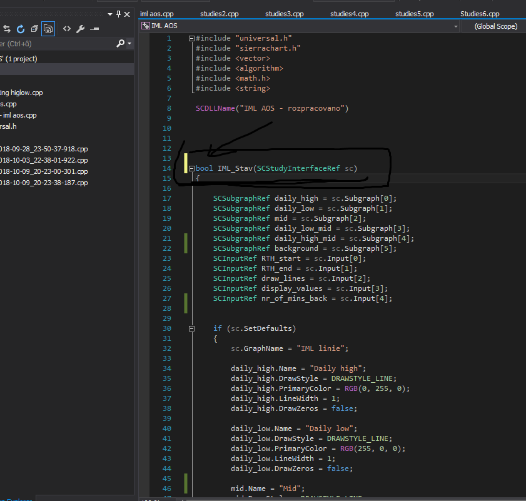
Task: Switch to the studies2.cpp tab
Action: point(219,14)
